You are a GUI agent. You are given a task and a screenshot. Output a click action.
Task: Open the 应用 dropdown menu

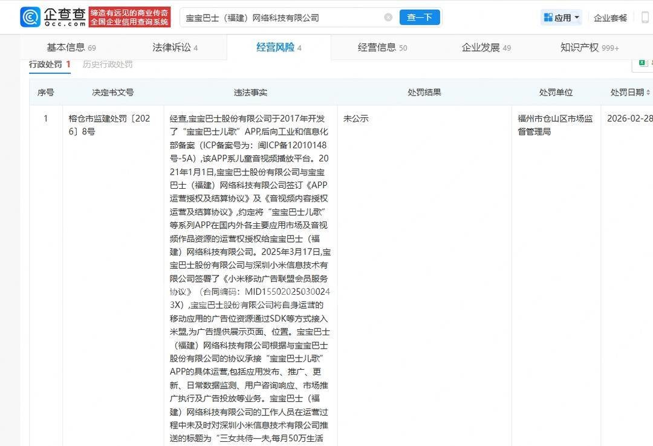point(562,18)
